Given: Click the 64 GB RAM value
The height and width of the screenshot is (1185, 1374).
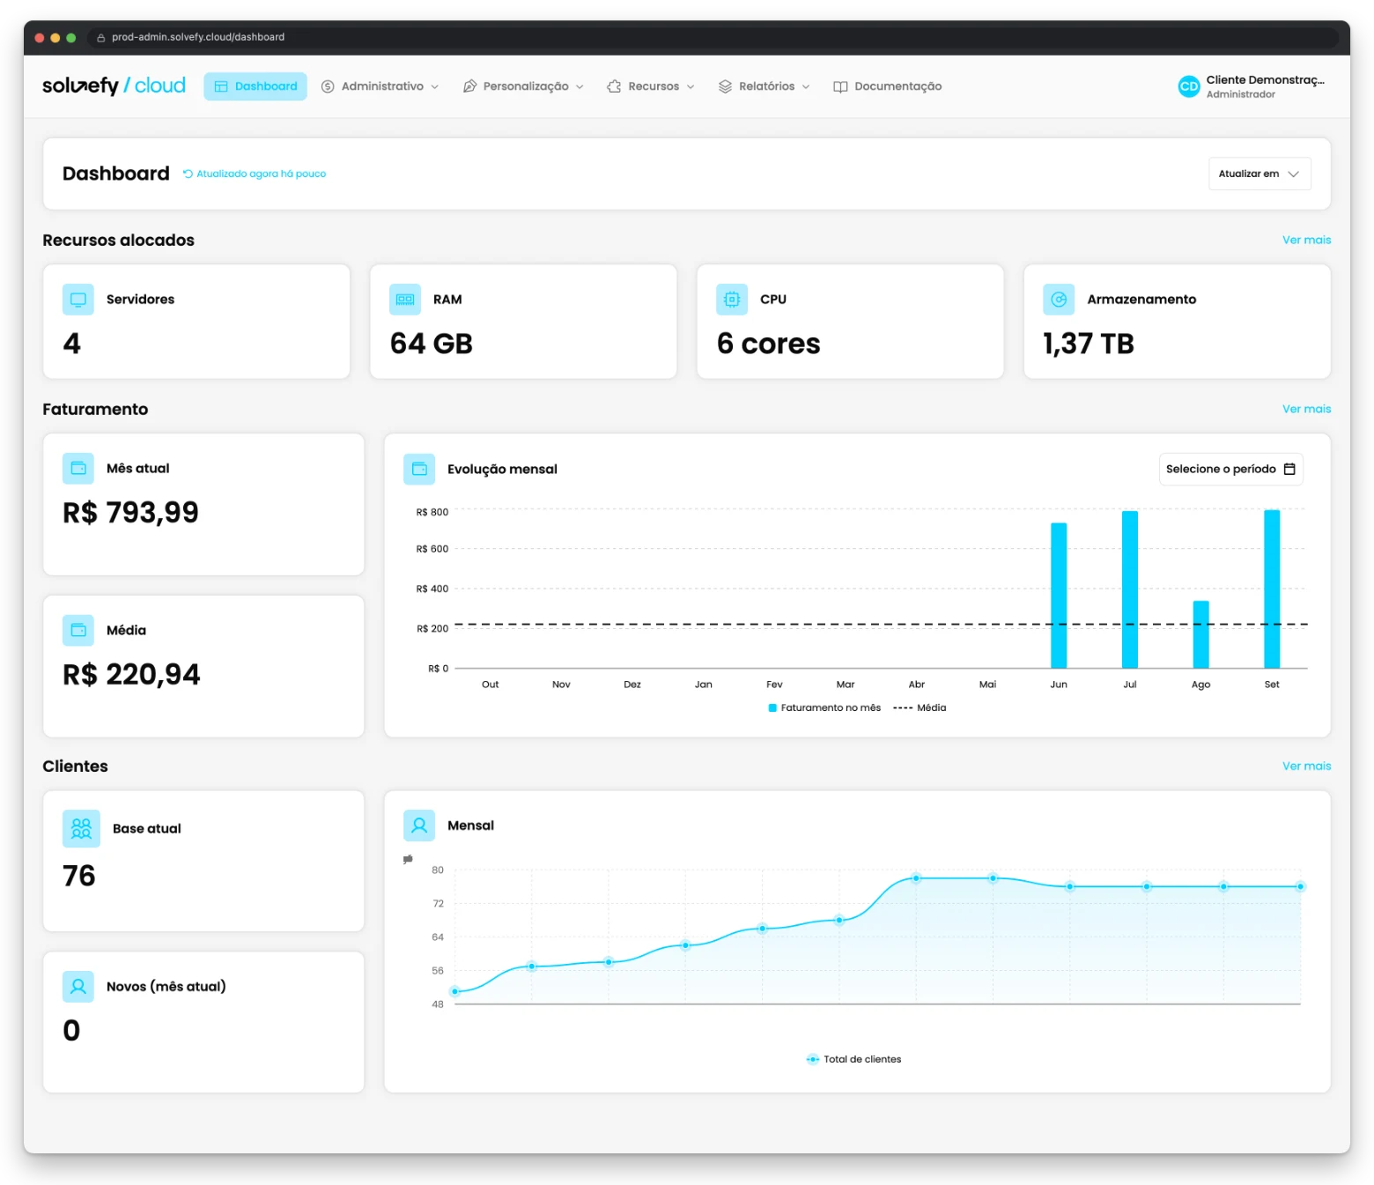Looking at the screenshot, I should (432, 344).
